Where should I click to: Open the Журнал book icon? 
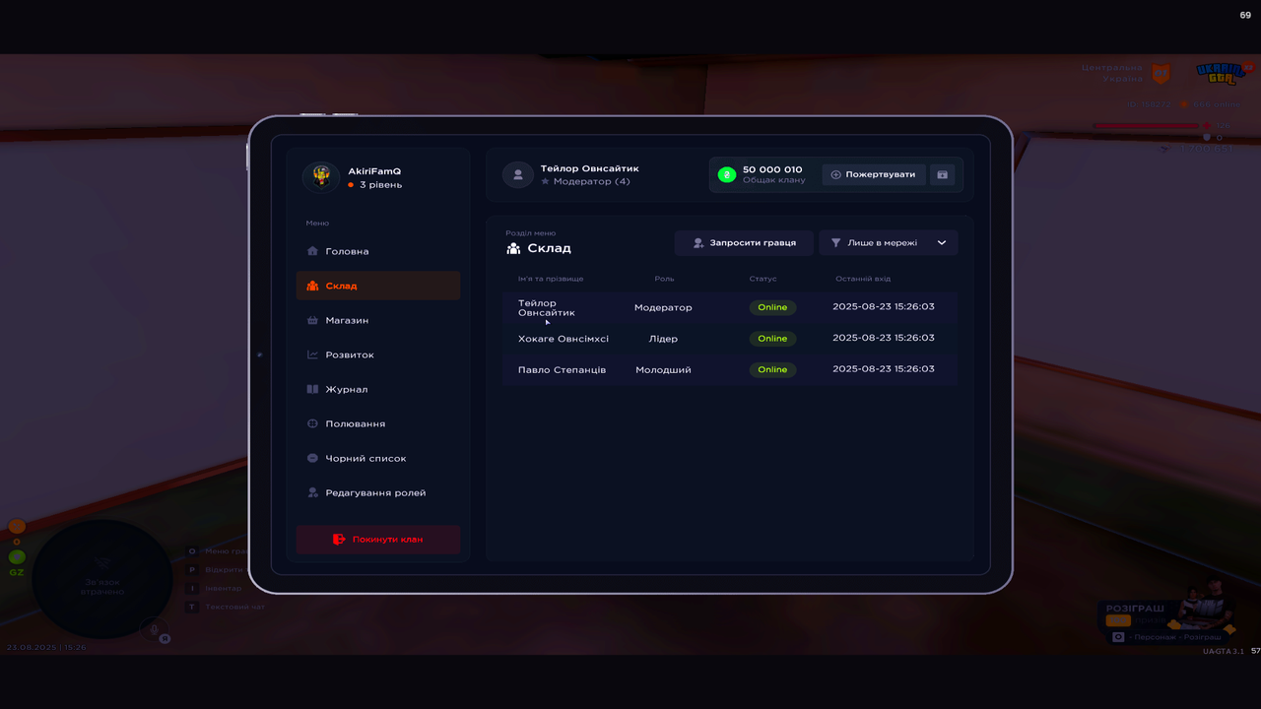312,389
